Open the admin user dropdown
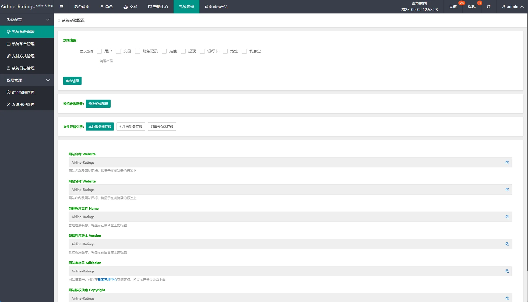This screenshot has width=528, height=302. click(x=512, y=7)
